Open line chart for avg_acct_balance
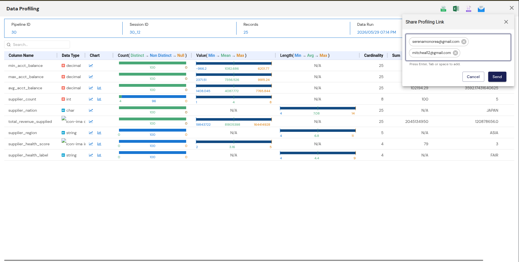Viewport: 519px width, 262px height. click(x=91, y=88)
